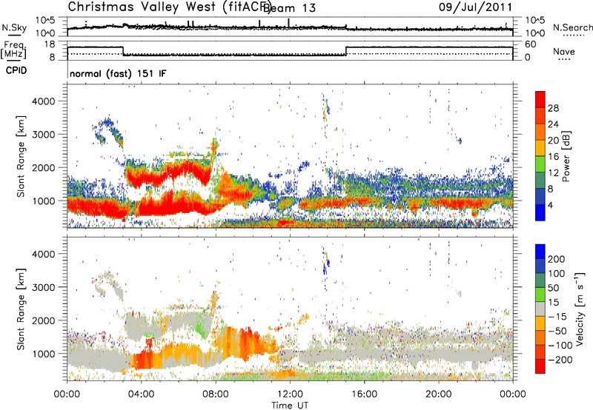Click the blue bottom of Power color bar
This screenshot has width=593, height=410.
pyautogui.click(x=540, y=212)
